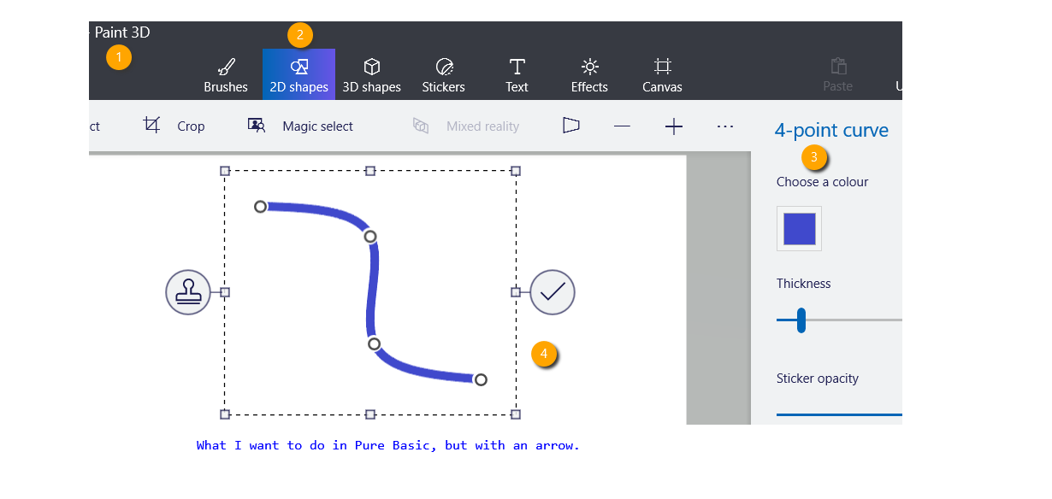Viewport: 1052px width, 499px height.
Task: Click the curve's end control point
Action: tap(481, 379)
